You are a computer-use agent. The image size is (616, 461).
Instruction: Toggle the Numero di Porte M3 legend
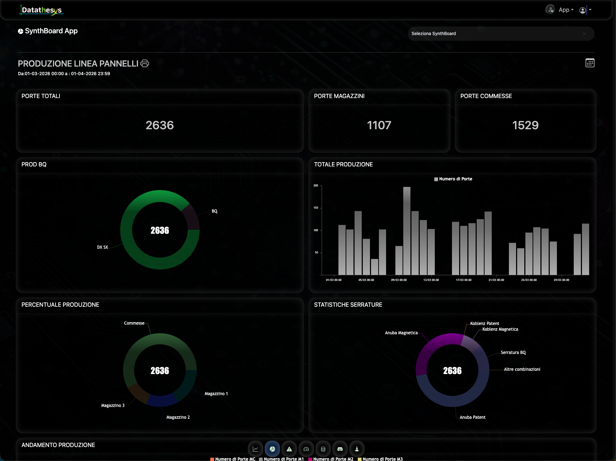pyautogui.click(x=380, y=459)
